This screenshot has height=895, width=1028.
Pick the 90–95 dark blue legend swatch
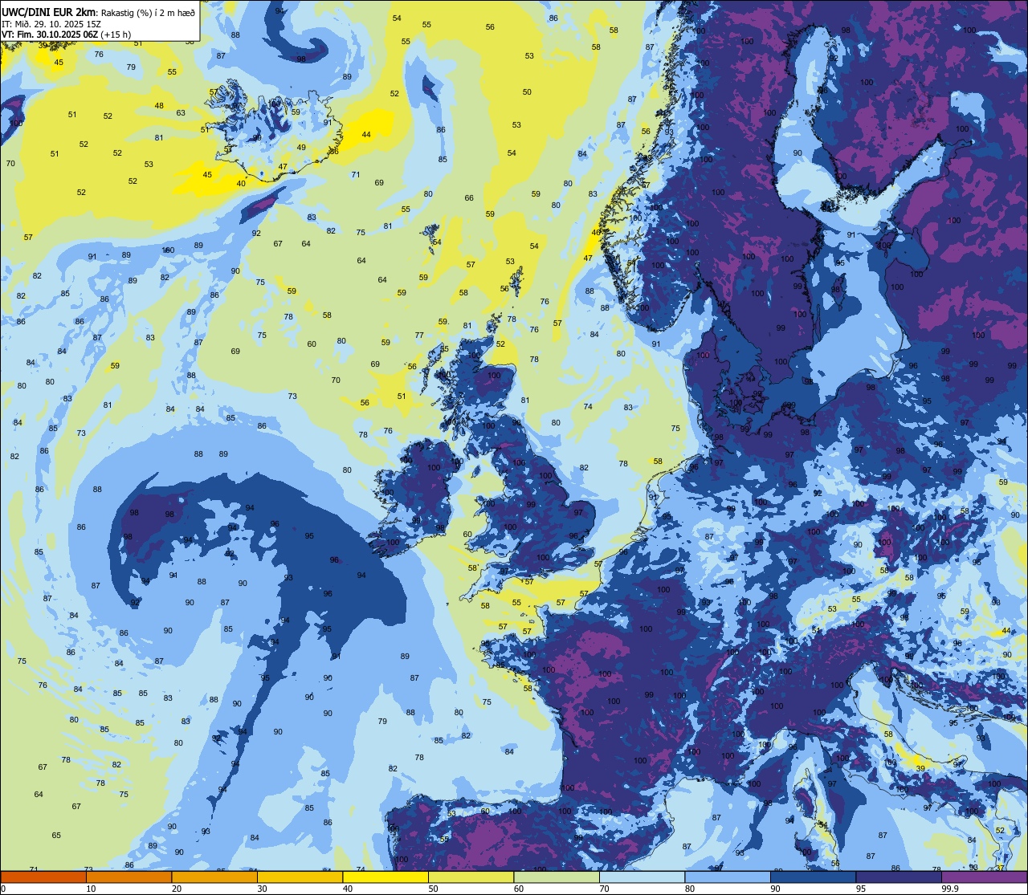click(x=813, y=877)
